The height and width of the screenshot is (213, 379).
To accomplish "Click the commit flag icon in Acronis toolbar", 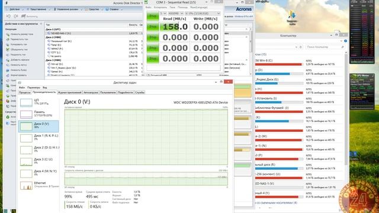I will (x=24, y=16).
